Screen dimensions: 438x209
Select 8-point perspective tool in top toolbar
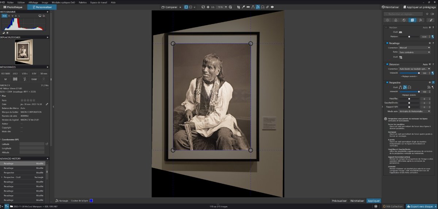(x=262, y=7)
